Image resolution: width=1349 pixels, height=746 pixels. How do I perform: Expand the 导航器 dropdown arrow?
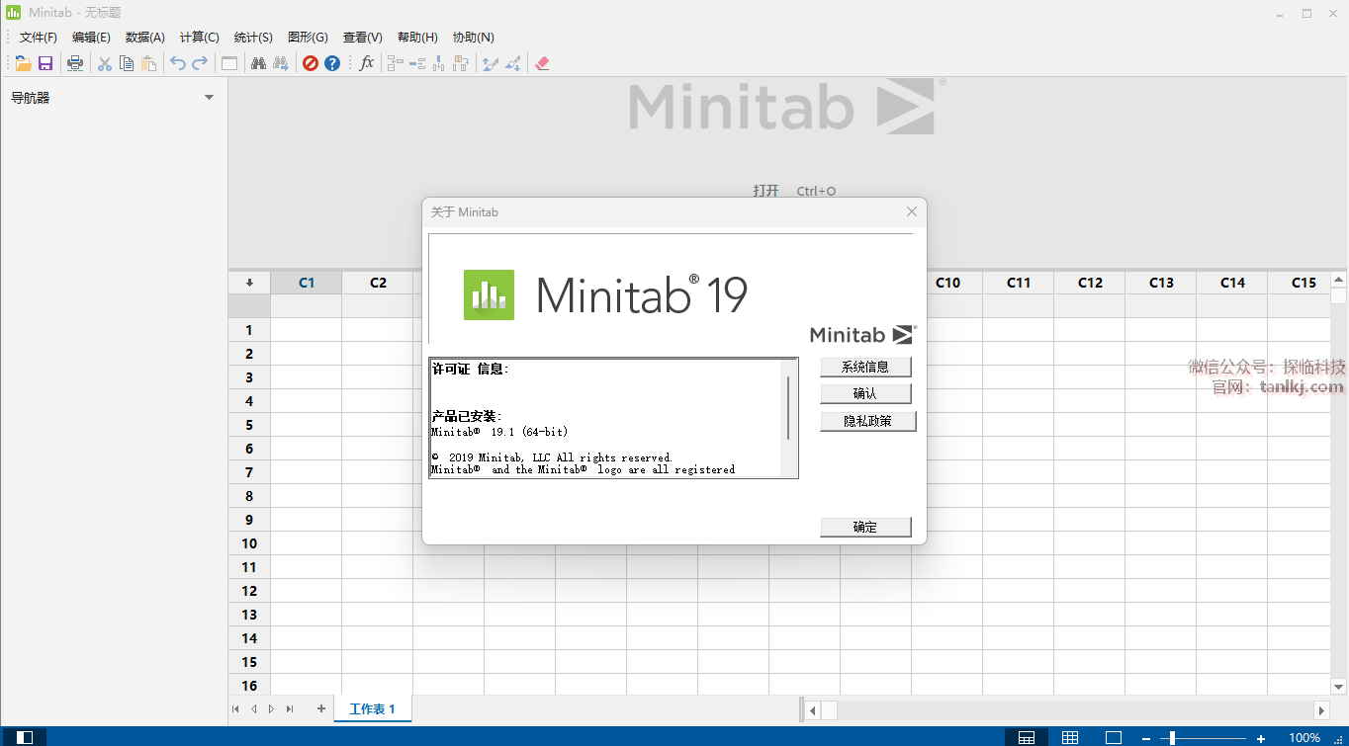pyautogui.click(x=209, y=98)
